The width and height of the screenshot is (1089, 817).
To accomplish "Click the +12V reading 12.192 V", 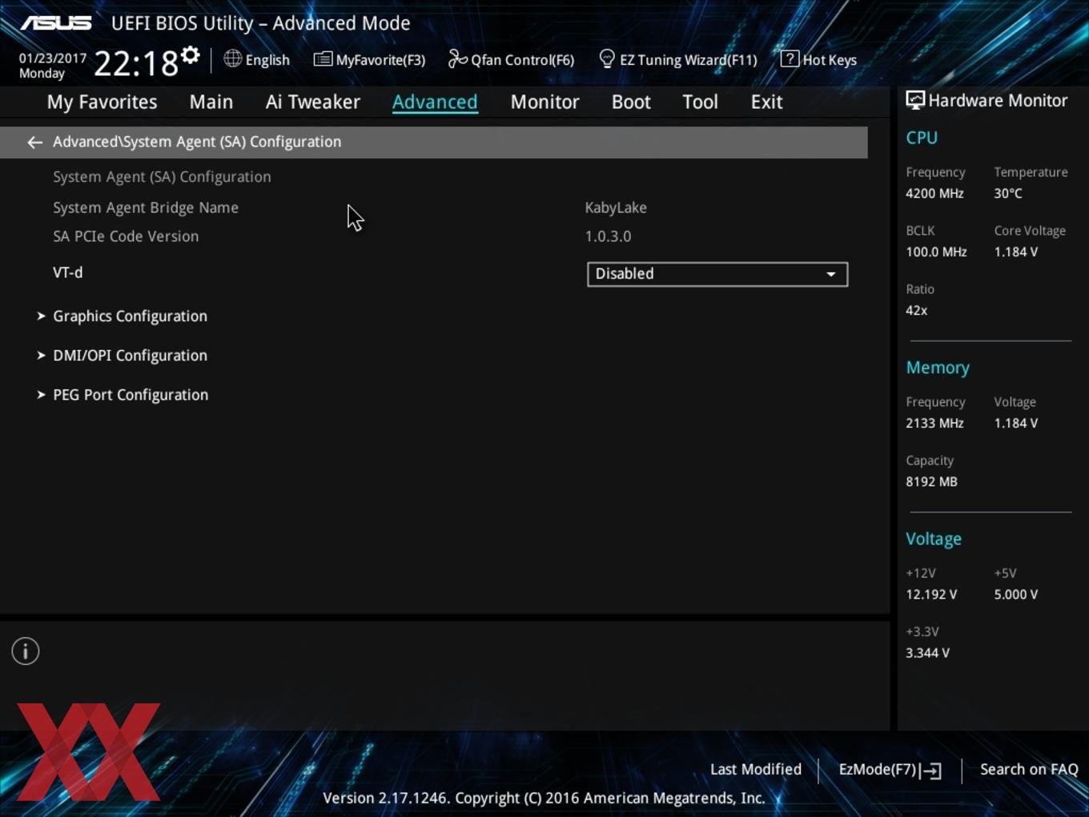I will [931, 595].
